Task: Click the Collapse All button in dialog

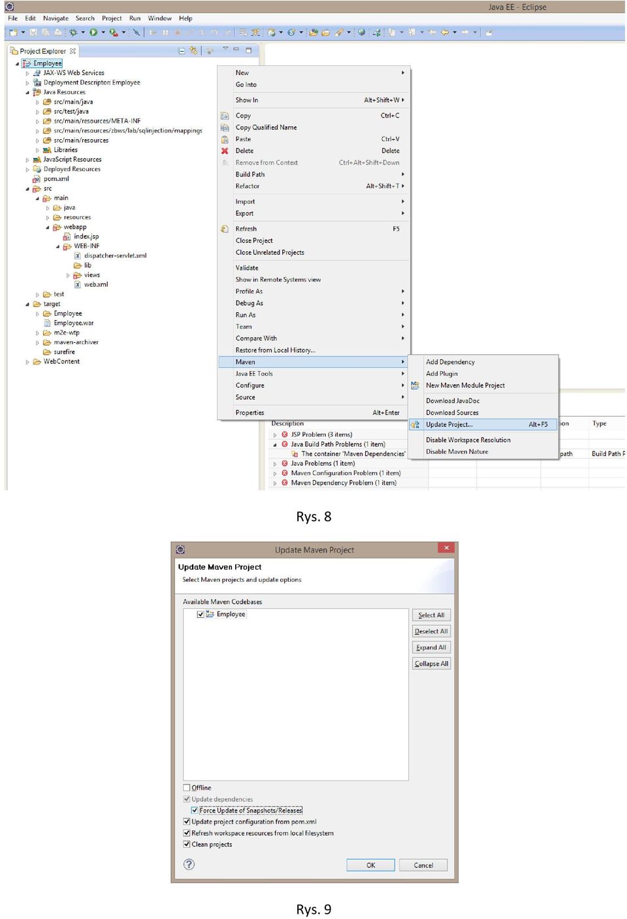Action: click(x=431, y=664)
